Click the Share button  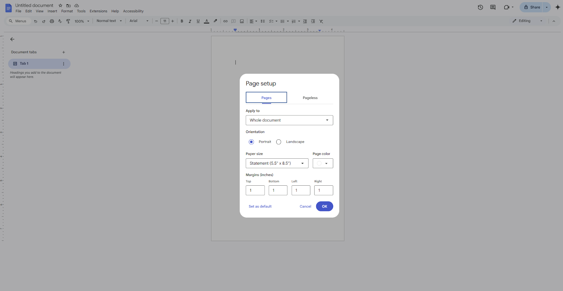click(532, 7)
